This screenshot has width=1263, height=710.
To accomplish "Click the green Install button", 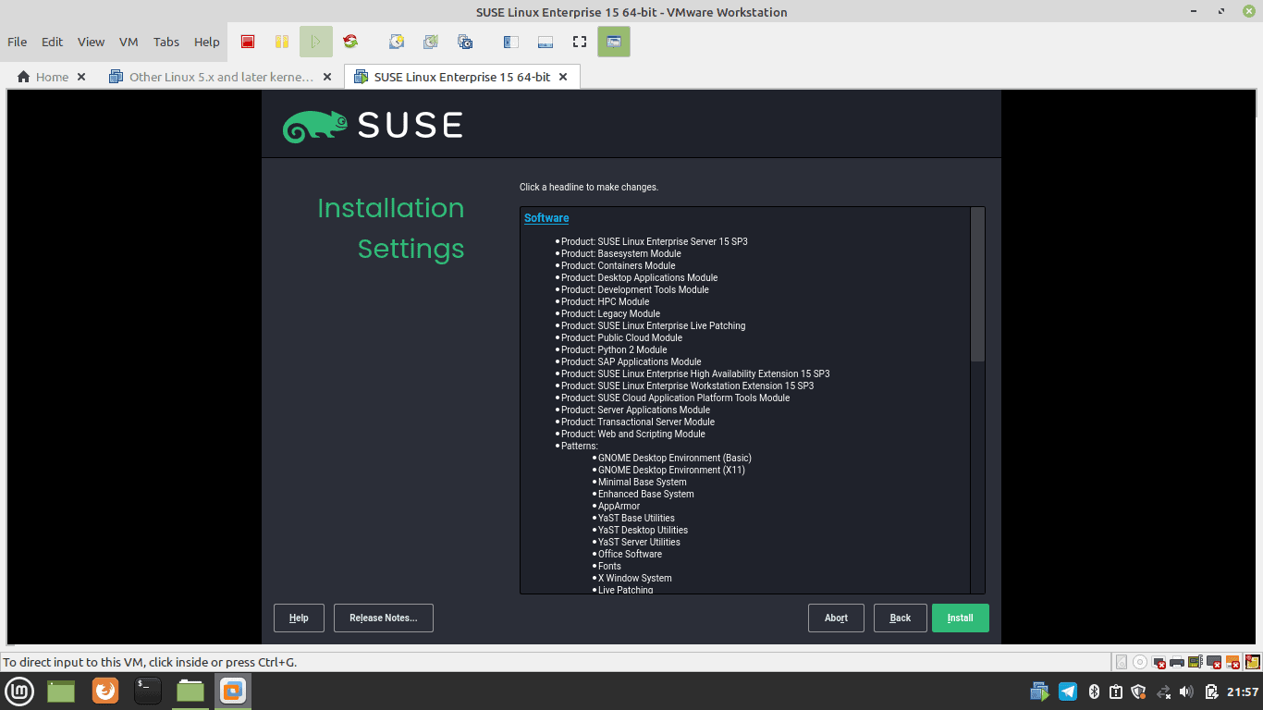I will [960, 618].
